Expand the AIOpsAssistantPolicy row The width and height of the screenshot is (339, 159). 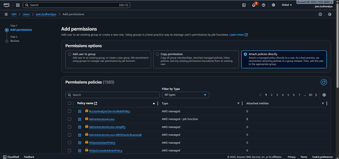[79, 143]
